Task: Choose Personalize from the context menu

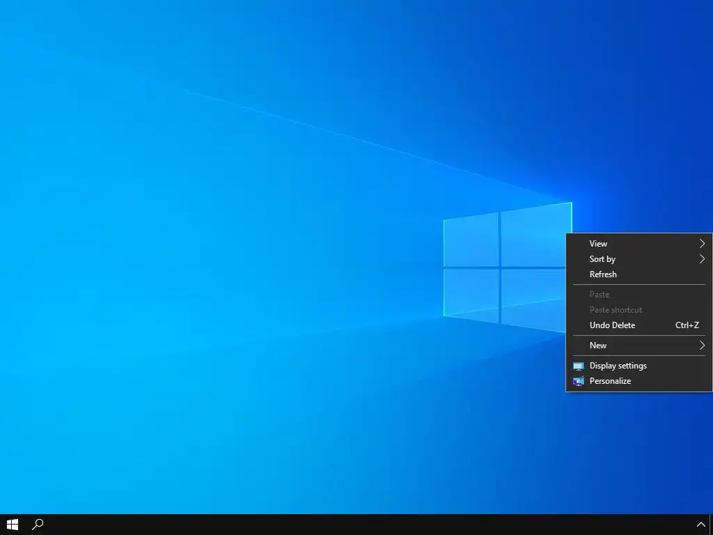Action: tap(639, 381)
